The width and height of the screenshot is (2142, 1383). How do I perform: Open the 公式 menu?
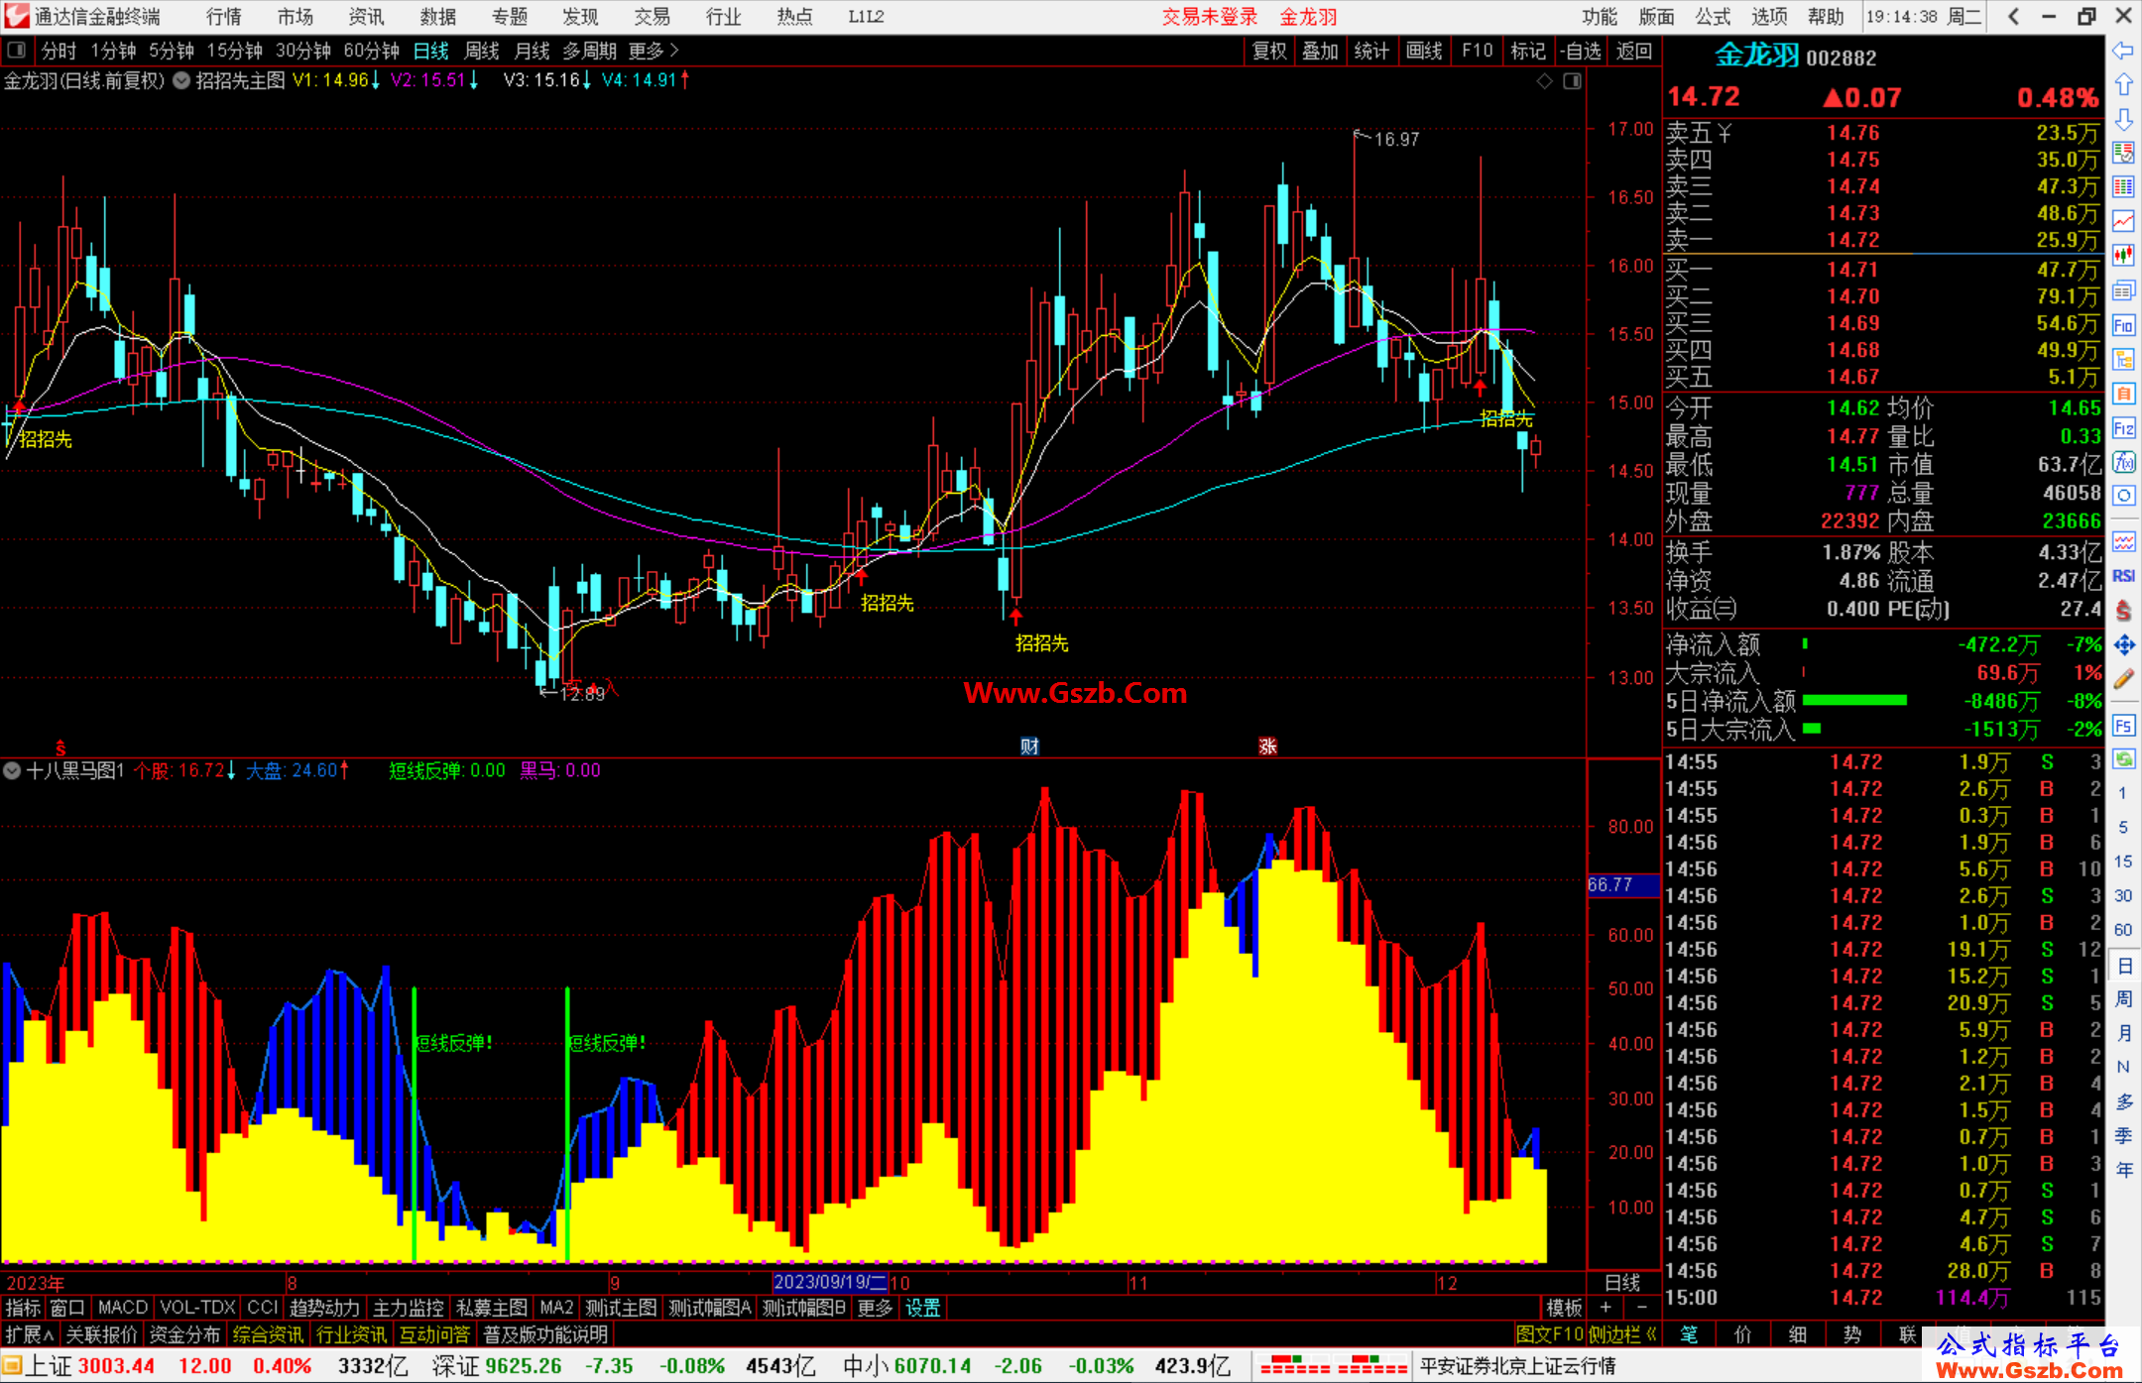[x=1713, y=17]
